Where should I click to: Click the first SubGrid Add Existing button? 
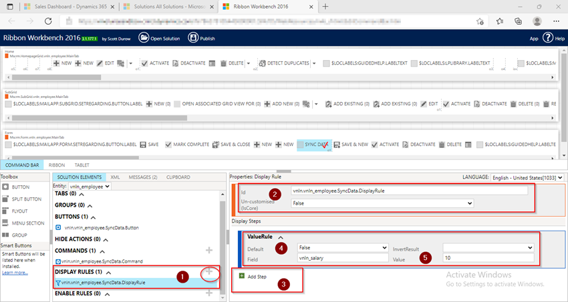click(x=347, y=104)
